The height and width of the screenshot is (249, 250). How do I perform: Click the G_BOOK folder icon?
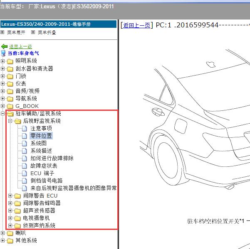[x=10, y=106]
